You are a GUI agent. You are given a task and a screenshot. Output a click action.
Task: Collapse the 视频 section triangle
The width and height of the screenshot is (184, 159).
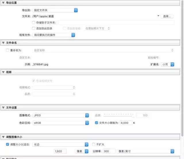[3, 72]
